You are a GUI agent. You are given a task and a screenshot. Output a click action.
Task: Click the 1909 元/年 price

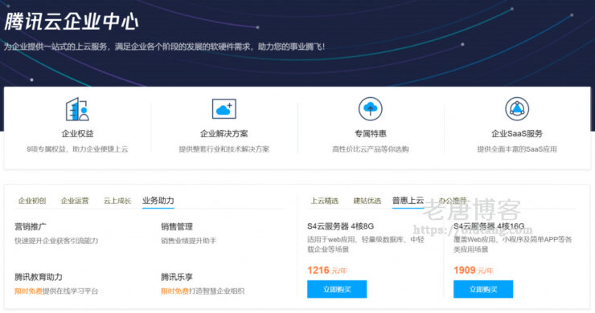pos(474,270)
